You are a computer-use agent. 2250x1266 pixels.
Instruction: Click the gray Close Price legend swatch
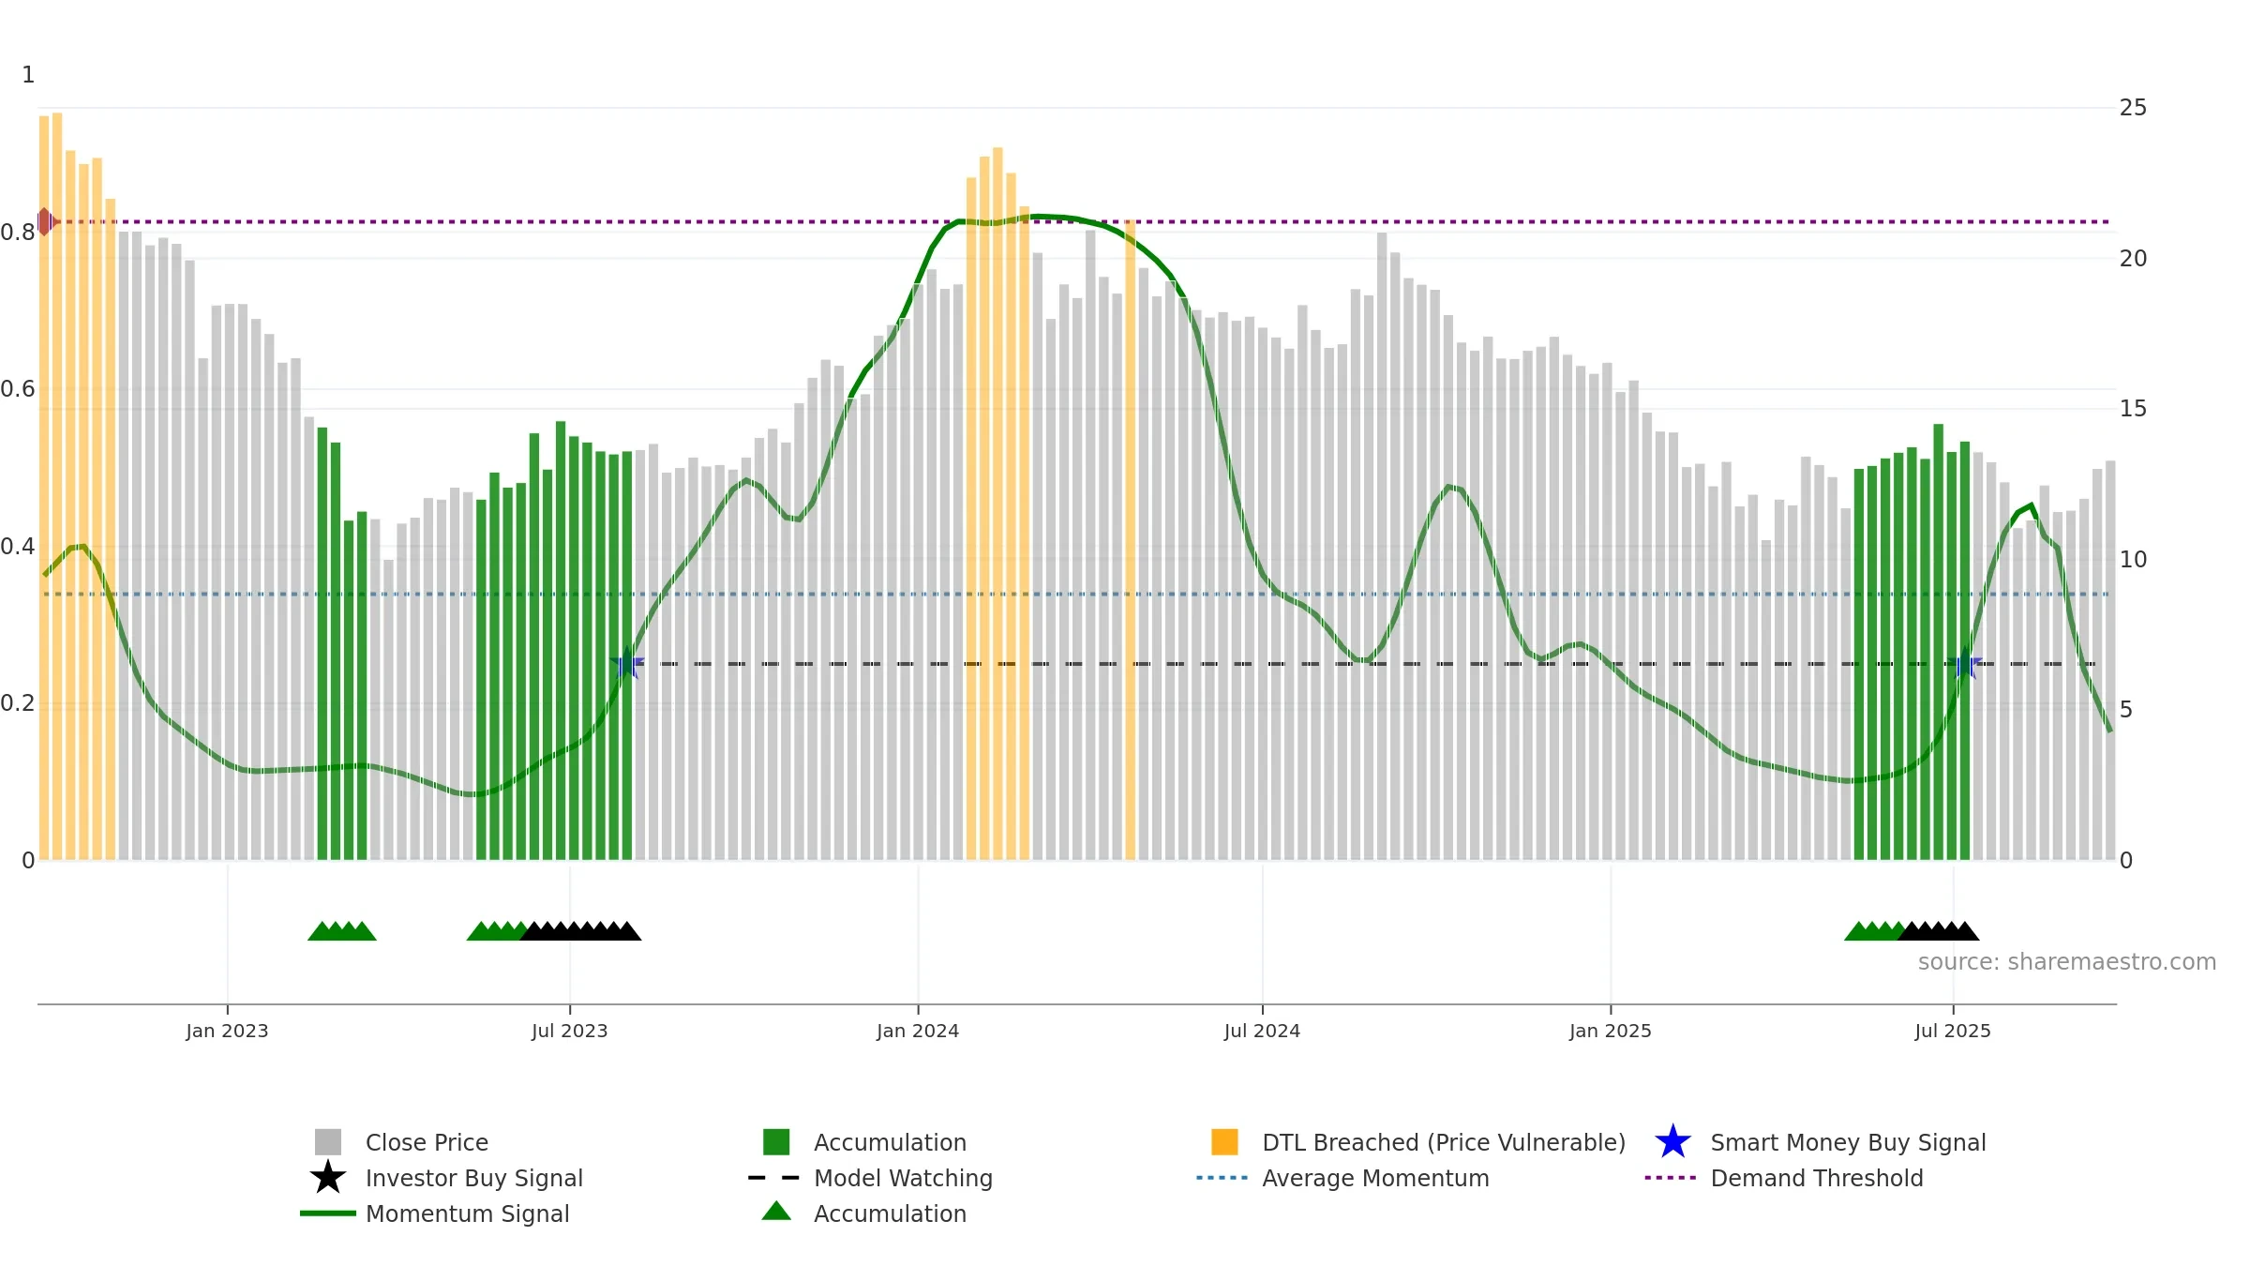328,1142
